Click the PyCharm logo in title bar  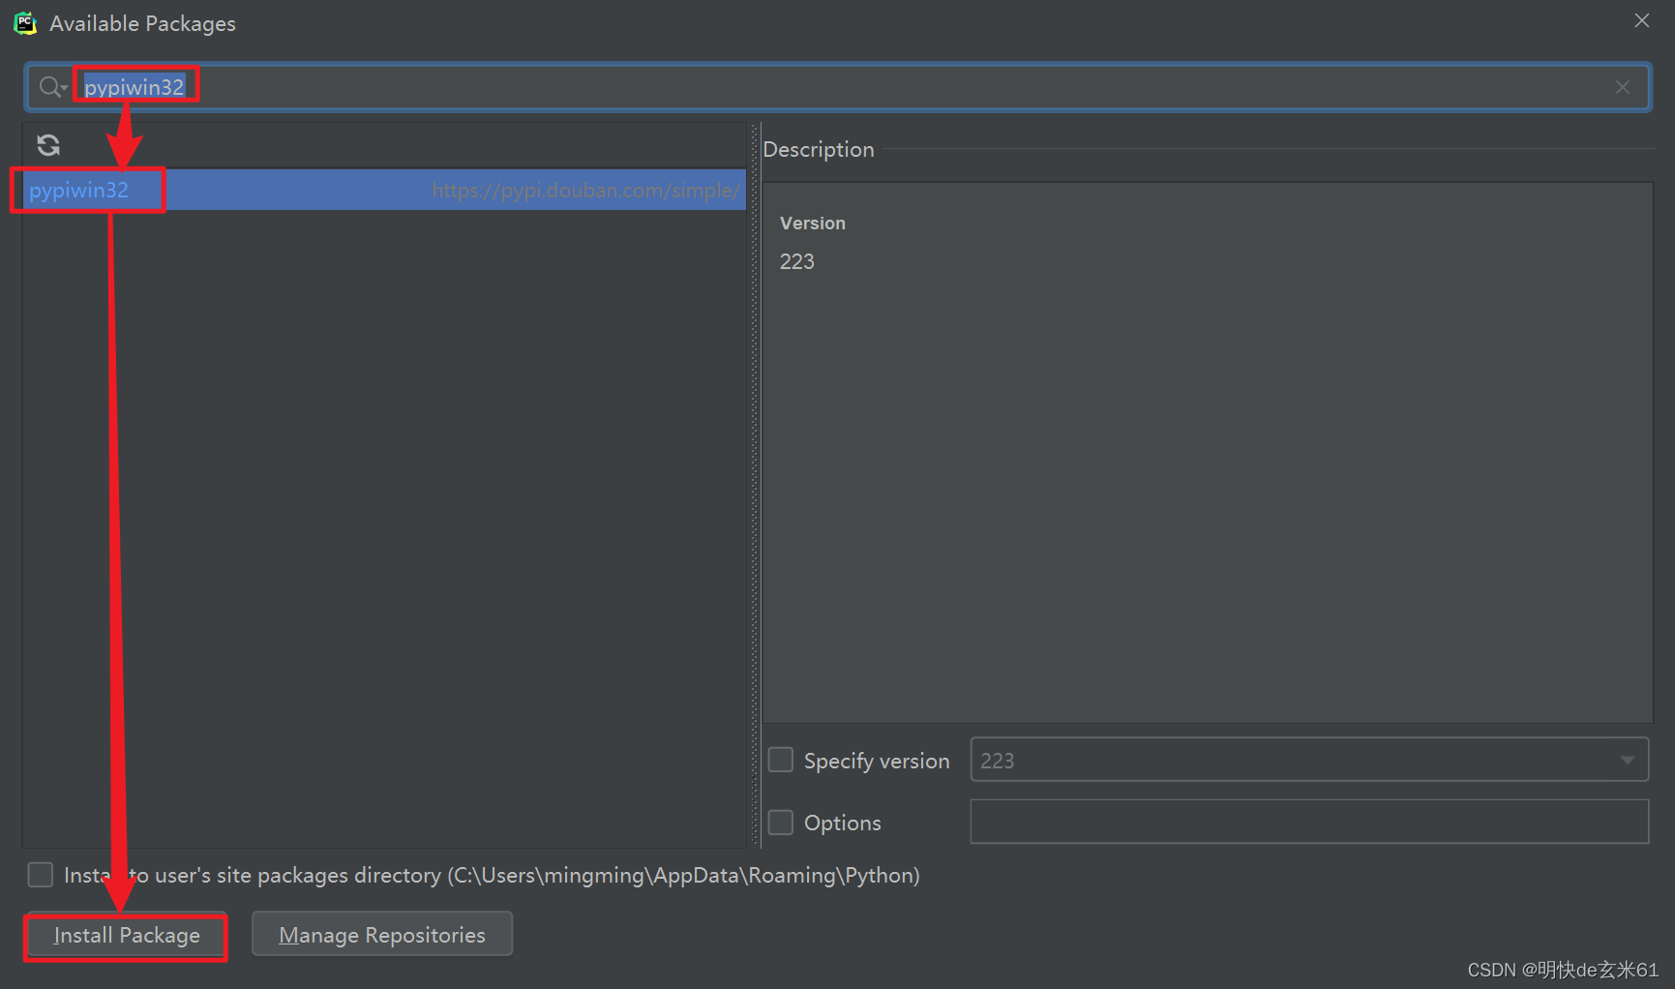25,22
